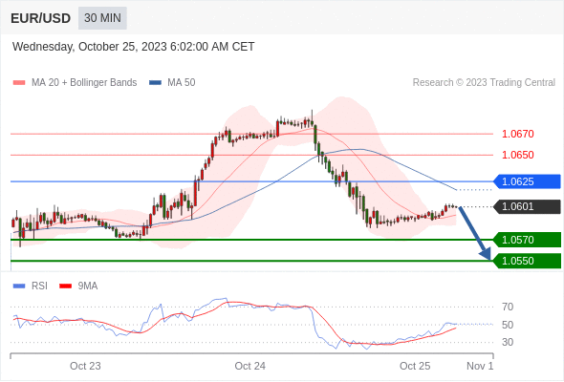The height and width of the screenshot is (382, 564).
Task: Click the 30 MIN timeframe badge
Action: coord(102,18)
